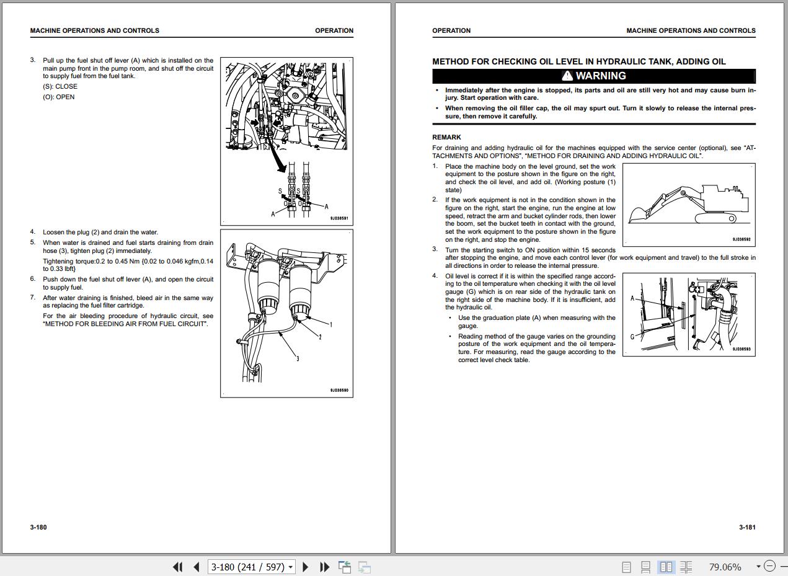Switch to continuous page layout
Image resolution: width=788 pixels, height=576 pixels.
(645, 567)
